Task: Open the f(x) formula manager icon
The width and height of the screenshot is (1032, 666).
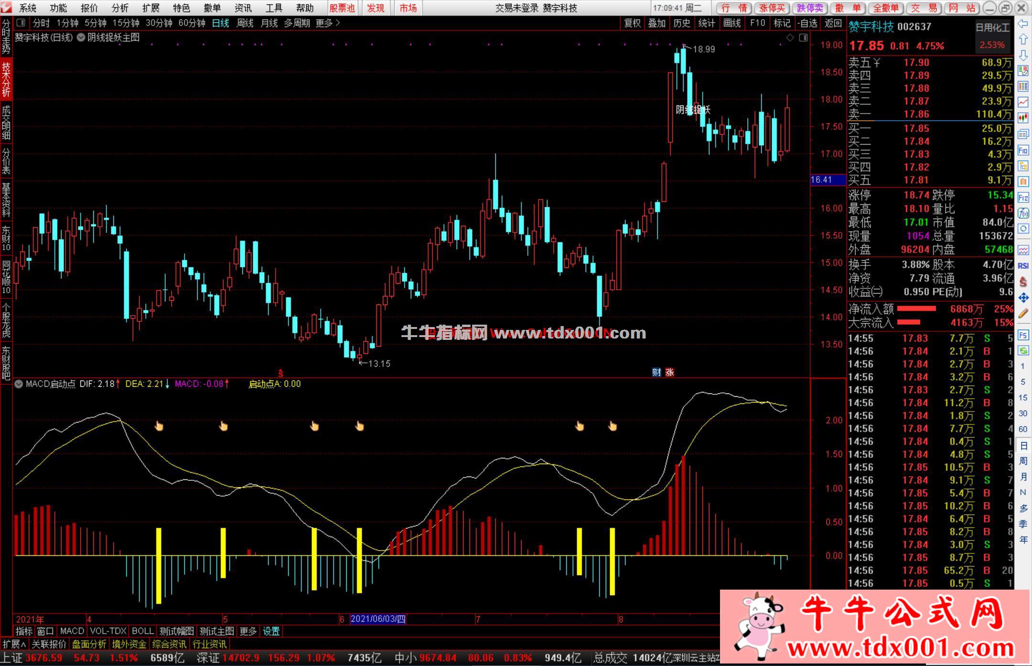Action: pos(1023,213)
